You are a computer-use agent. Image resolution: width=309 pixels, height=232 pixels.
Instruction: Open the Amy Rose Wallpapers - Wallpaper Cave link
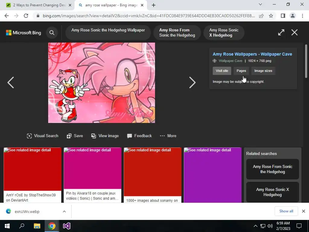[252, 54]
